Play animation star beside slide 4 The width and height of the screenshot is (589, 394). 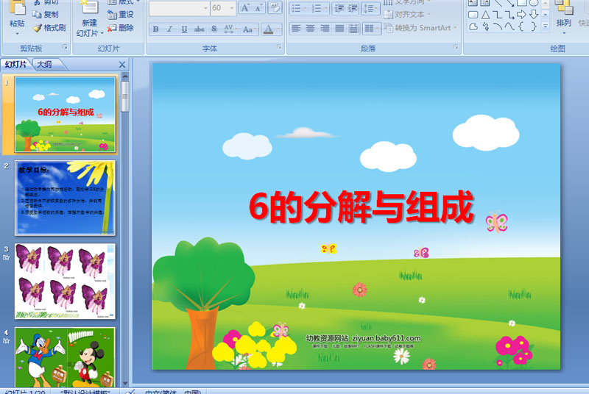coord(6,341)
